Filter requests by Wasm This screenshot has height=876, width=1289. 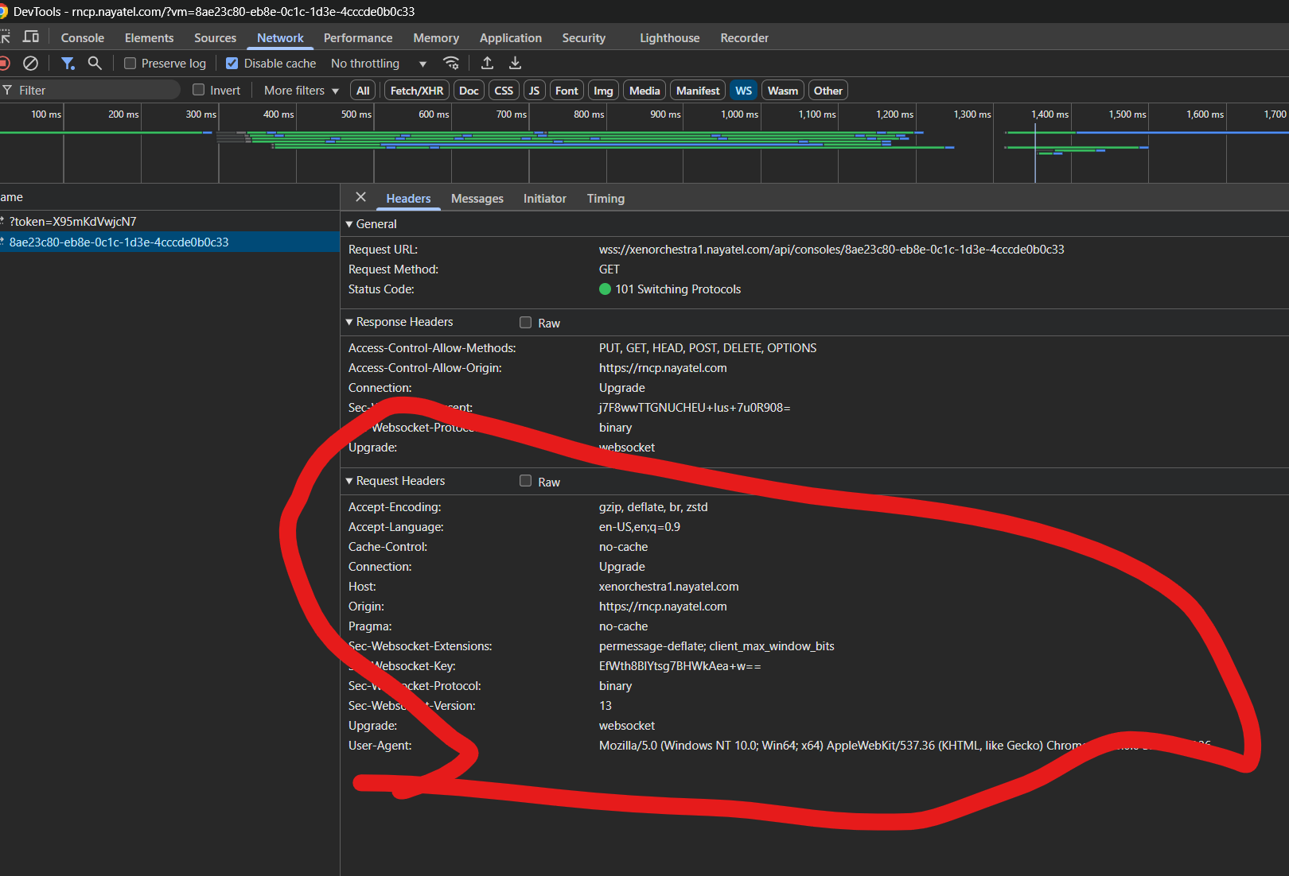783,91
